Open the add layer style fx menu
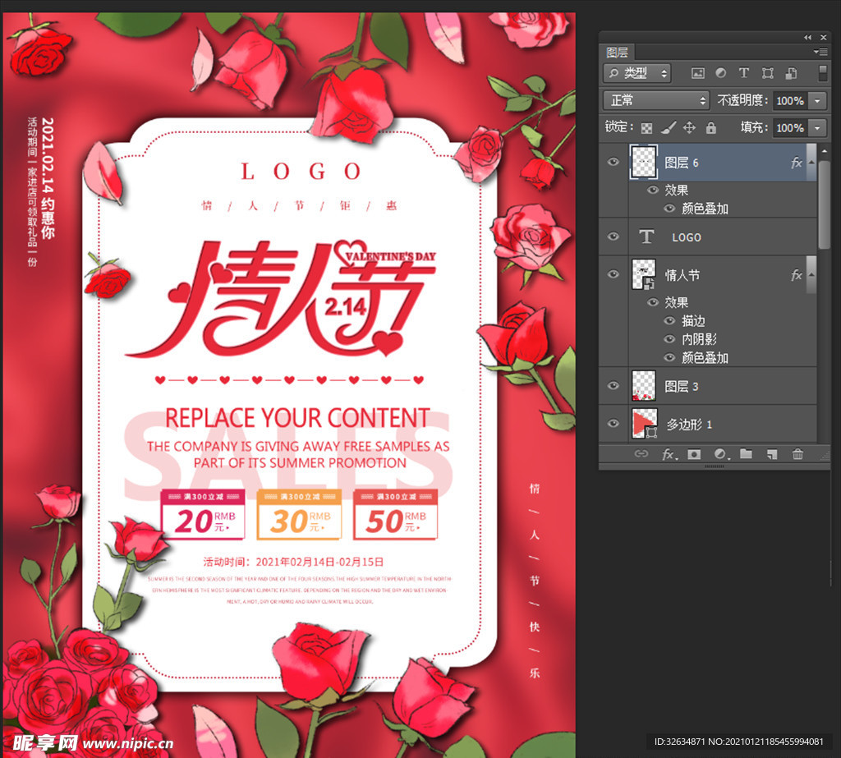Image resolution: width=841 pixels, height=758 pixels. (669, 454)
